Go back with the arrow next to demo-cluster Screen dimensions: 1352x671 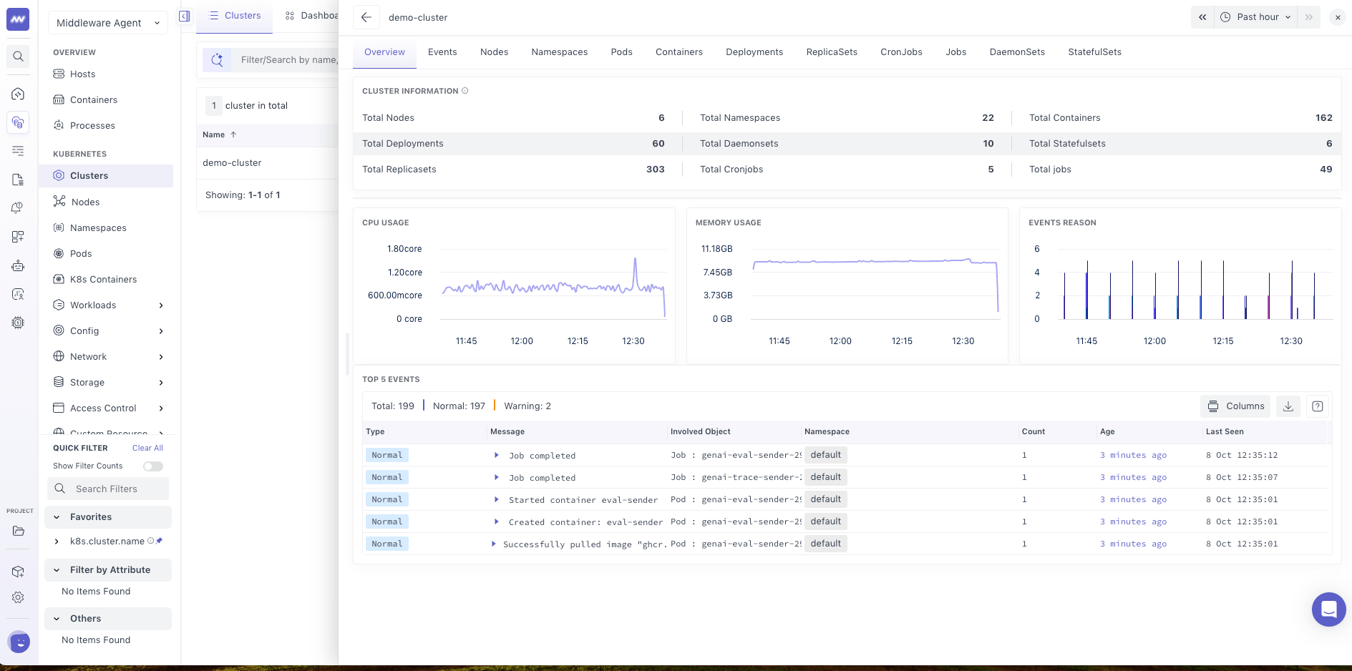pos(366,17)
